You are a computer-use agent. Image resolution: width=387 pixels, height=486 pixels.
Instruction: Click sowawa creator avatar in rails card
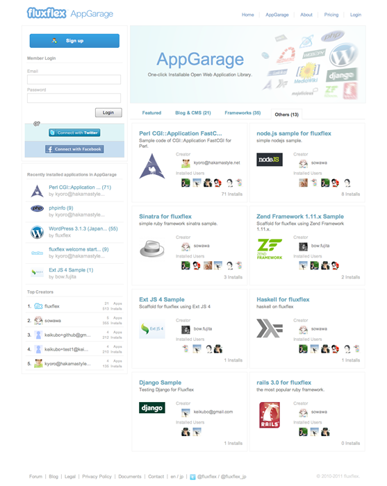(x=303, y=412)
